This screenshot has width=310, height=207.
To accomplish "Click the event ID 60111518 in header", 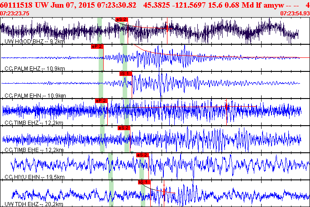I will click(x=16, y=5).
